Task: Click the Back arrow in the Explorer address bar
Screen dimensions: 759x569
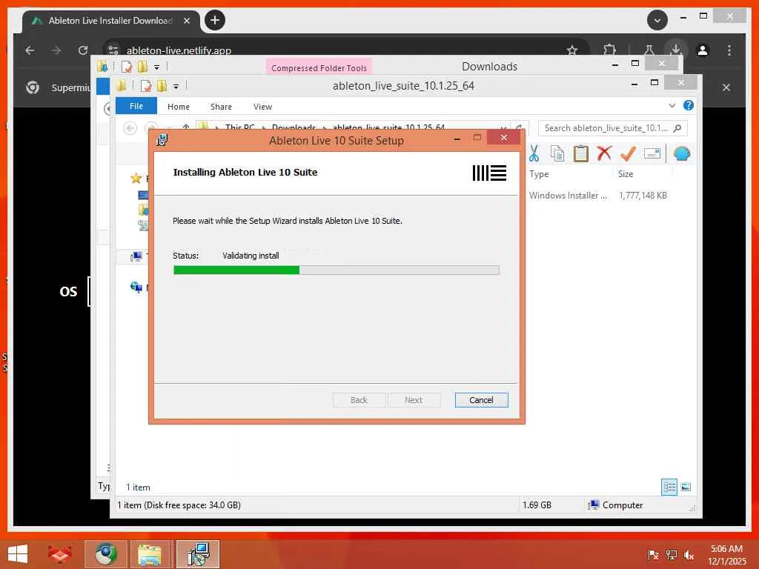Action: pos(130,128)
